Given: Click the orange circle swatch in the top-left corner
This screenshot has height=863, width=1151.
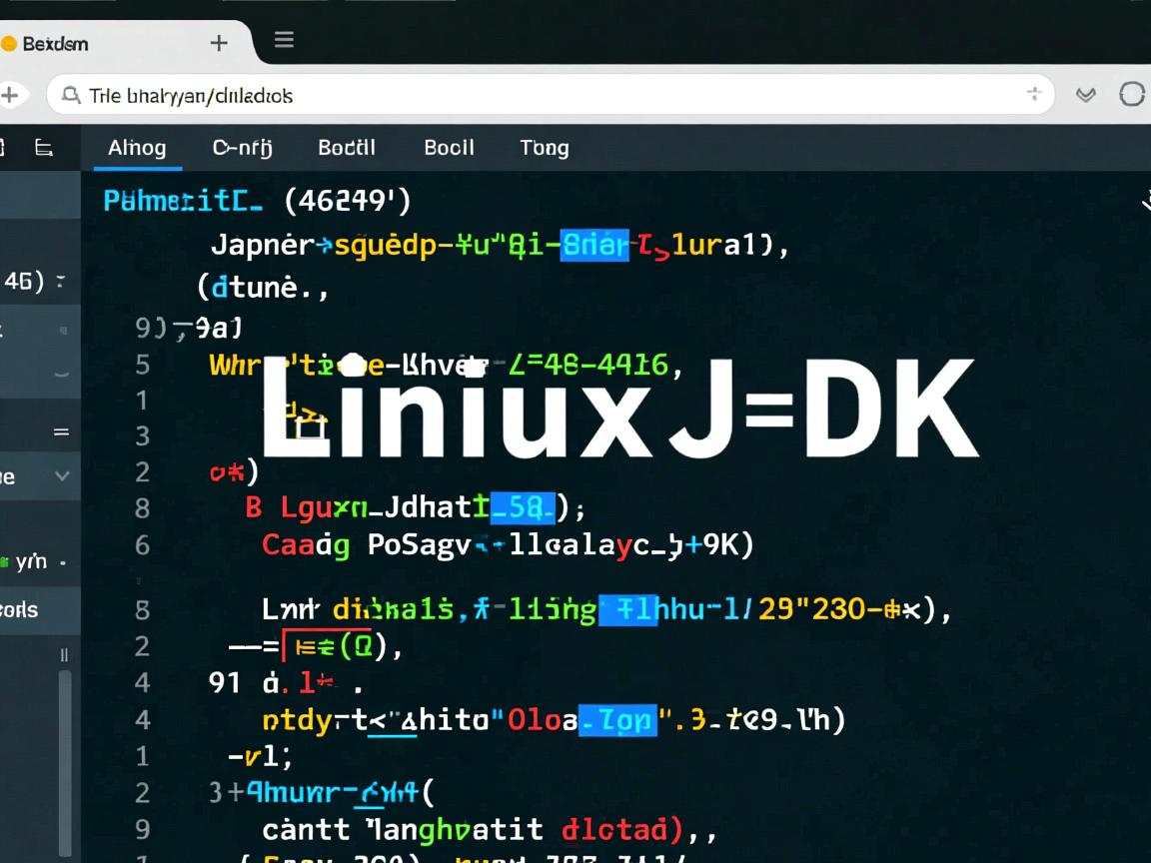Looking at the screenshot, I should (x=10, y=43).
